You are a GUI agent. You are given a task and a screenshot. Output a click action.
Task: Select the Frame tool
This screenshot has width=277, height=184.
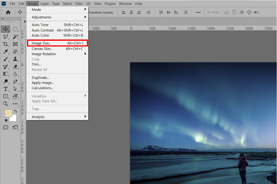15,44
